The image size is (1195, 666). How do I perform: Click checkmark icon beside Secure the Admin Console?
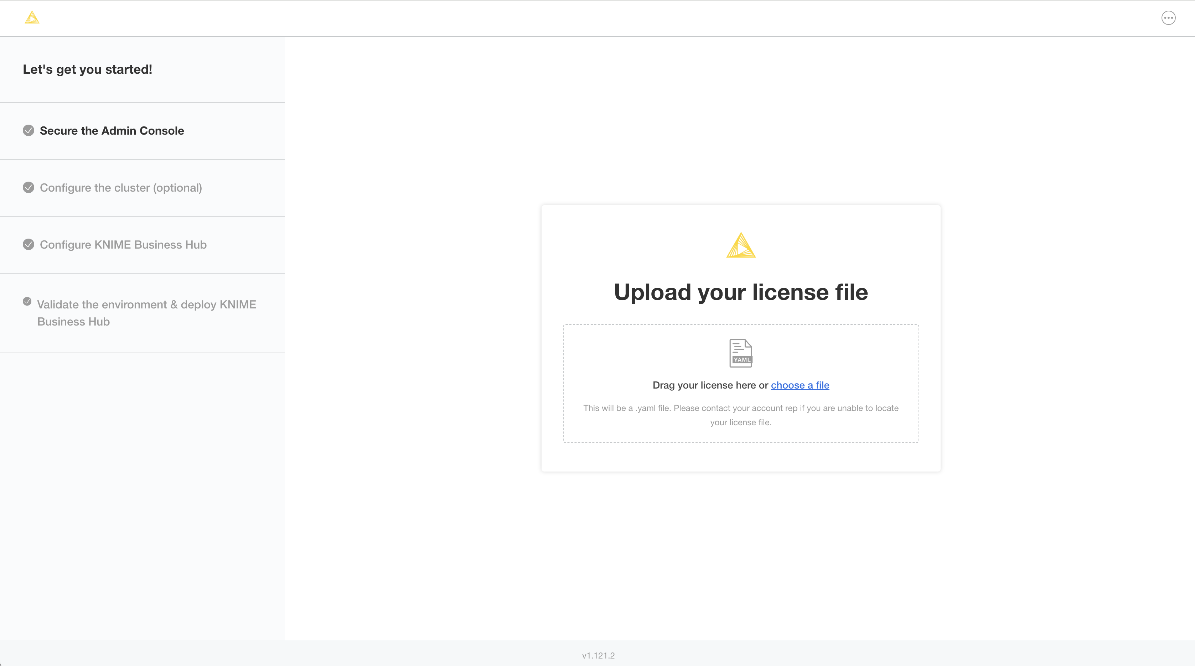coord(28,130)
